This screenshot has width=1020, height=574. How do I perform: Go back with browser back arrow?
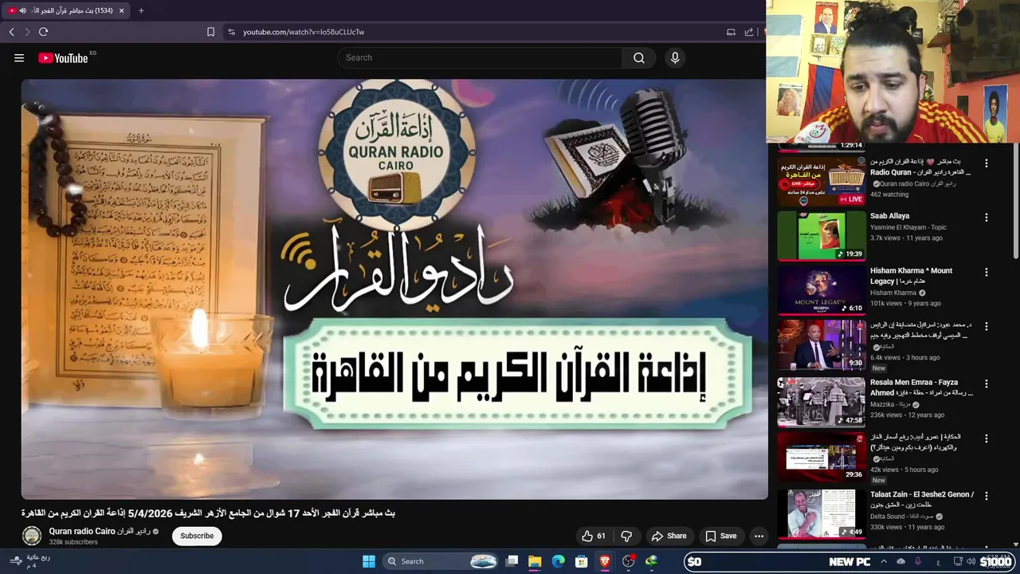click(x=11, y=32)
